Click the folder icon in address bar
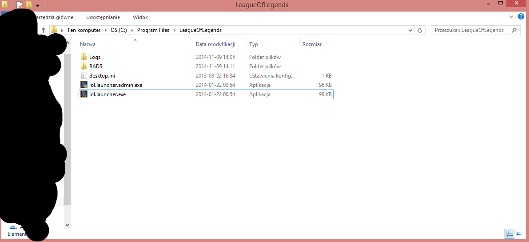Screen dimensions: 529x242 tap(54, 30)
